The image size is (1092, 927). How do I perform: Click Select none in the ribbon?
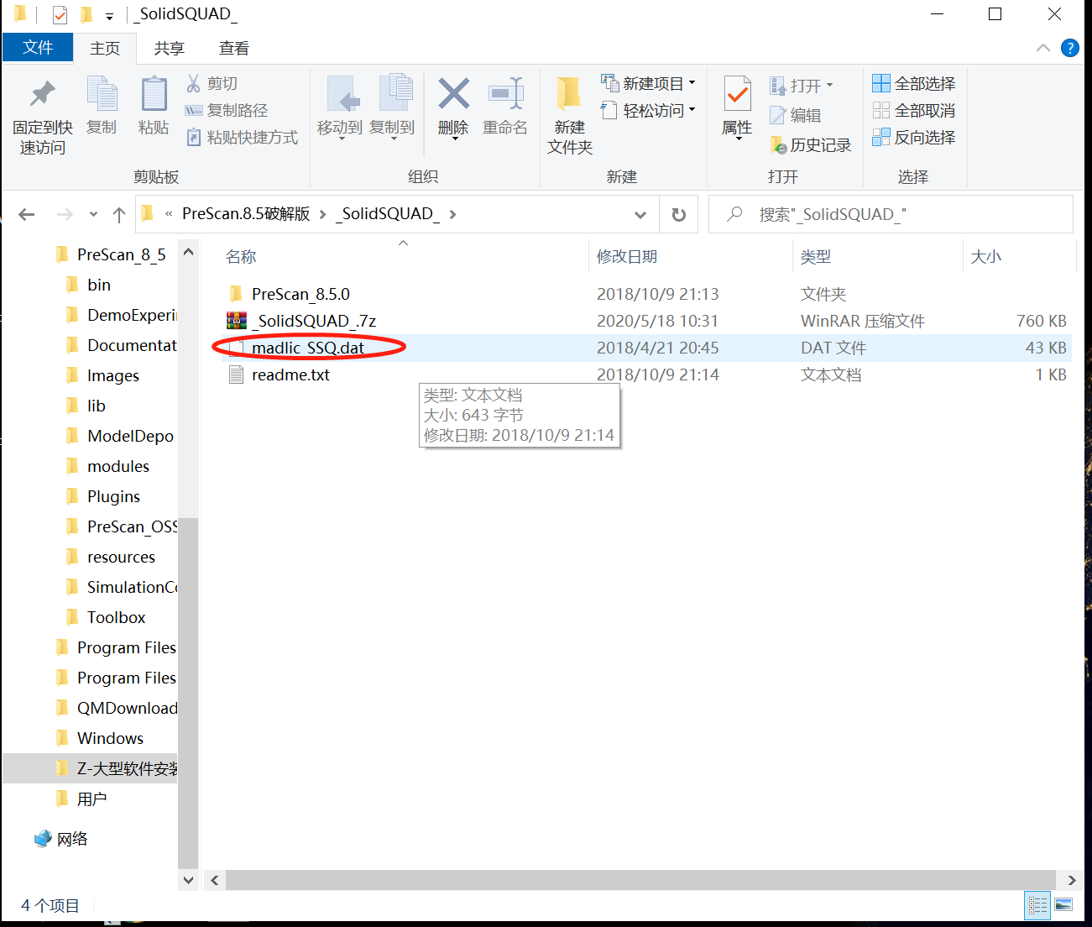914,110
